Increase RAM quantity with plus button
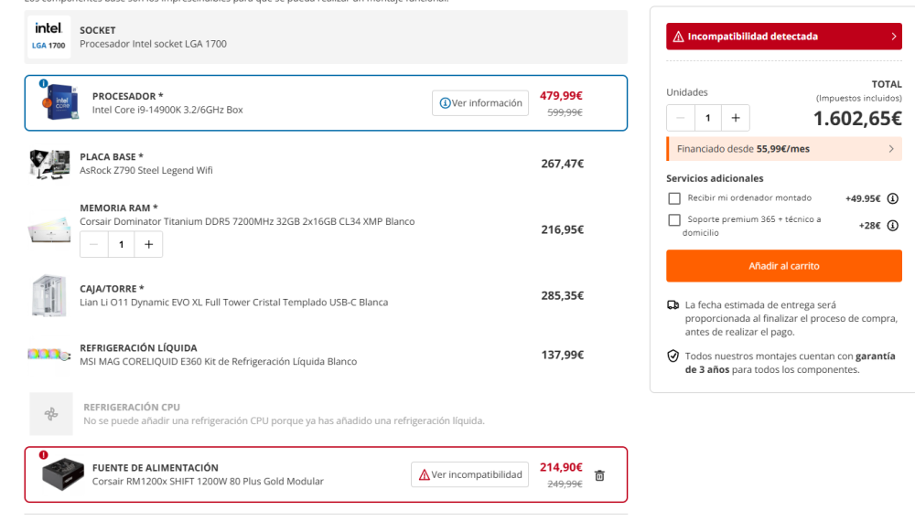This screenshot has width=915, height=521. click(x=149, y=245)
